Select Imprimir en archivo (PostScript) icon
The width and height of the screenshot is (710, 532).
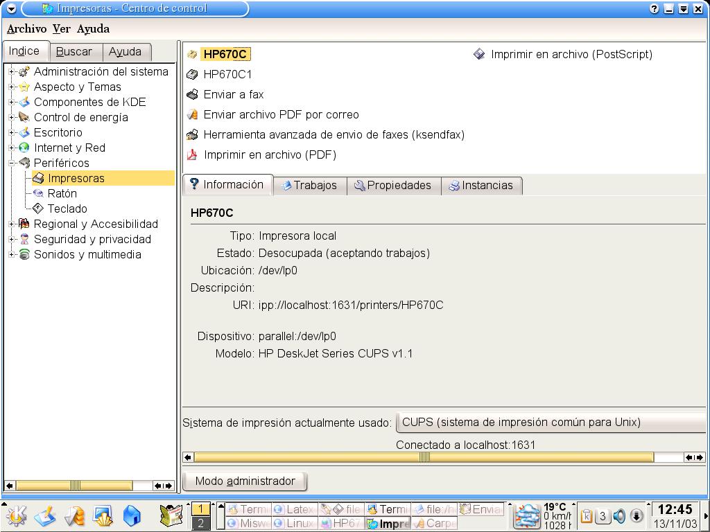point(479,54)
